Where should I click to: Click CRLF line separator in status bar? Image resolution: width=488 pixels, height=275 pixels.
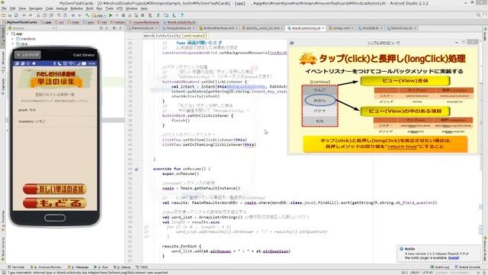[x=415, y=273]
